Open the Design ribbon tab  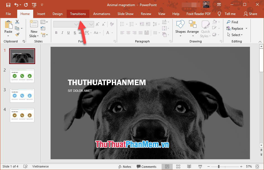point(58,14)
